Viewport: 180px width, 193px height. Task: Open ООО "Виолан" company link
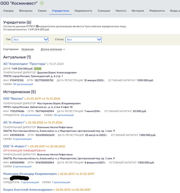[13, 99]
